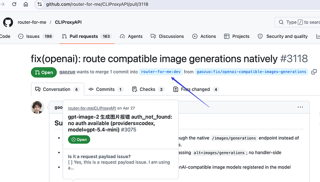Screen dimensions: 320x182
Task: Switch to the Checks tab
Action: 148,89
